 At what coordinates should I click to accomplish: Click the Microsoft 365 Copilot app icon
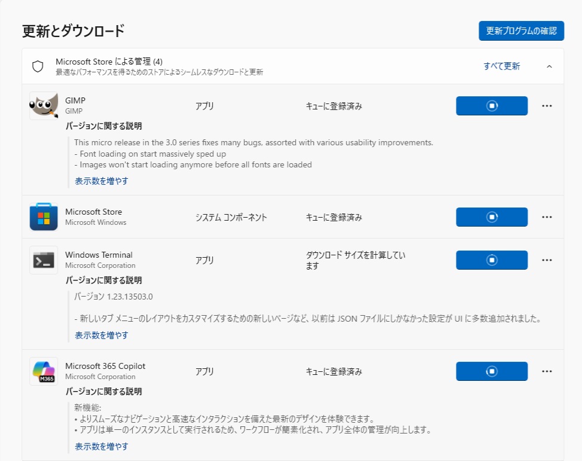44,371
